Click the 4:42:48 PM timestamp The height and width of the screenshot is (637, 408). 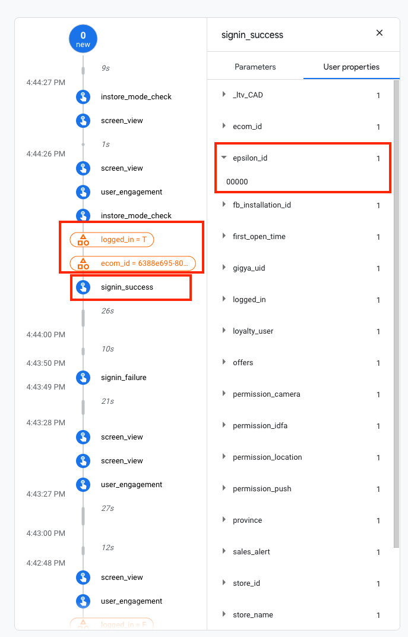[46, 563]
